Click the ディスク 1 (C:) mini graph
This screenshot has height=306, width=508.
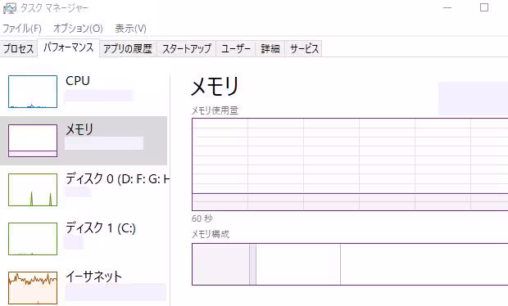click(x=33, y=239)
